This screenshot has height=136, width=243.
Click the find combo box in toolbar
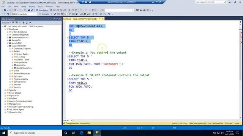tap(119, 10)
